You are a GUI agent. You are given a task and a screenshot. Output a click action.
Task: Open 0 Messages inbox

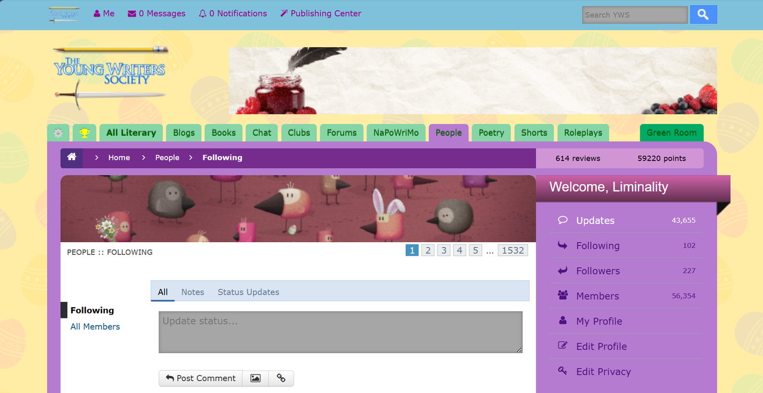point(156,13)
